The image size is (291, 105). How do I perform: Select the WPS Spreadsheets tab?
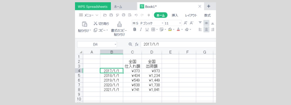[93, 6]
